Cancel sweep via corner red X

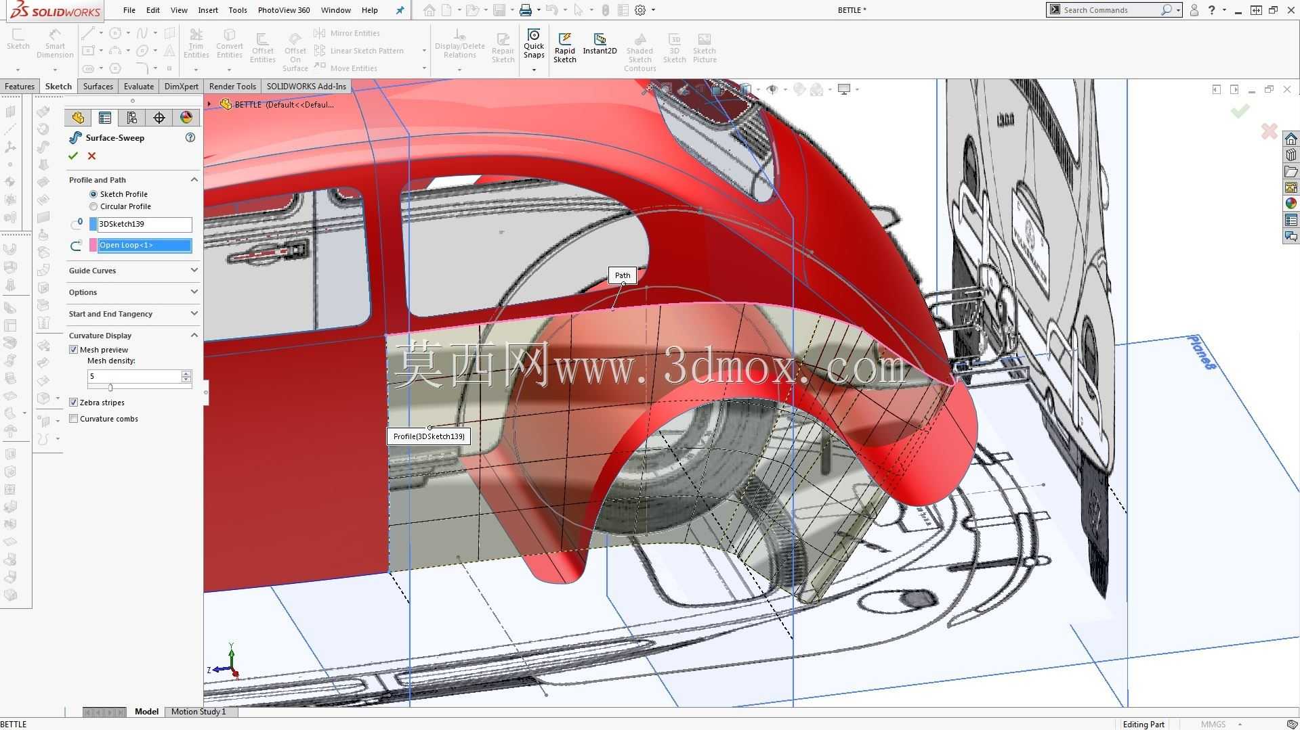[x=1269, y=131]
